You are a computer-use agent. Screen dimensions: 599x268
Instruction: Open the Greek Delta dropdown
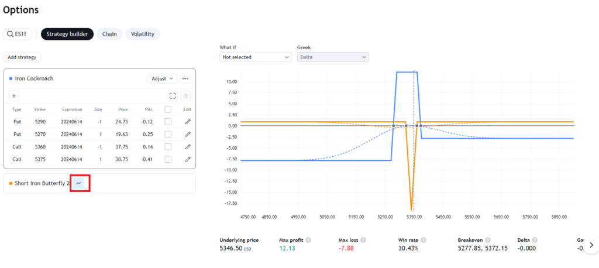333,57
